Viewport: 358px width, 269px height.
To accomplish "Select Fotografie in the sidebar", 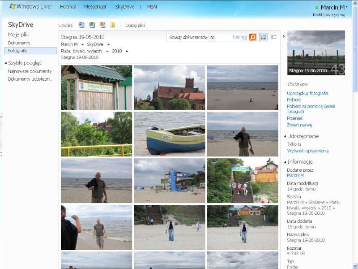I will click(x=18, y=51).
